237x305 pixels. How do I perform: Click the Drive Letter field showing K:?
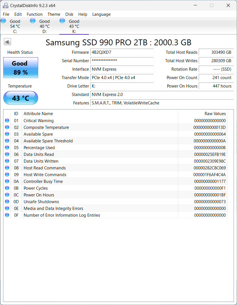[122, 86]
